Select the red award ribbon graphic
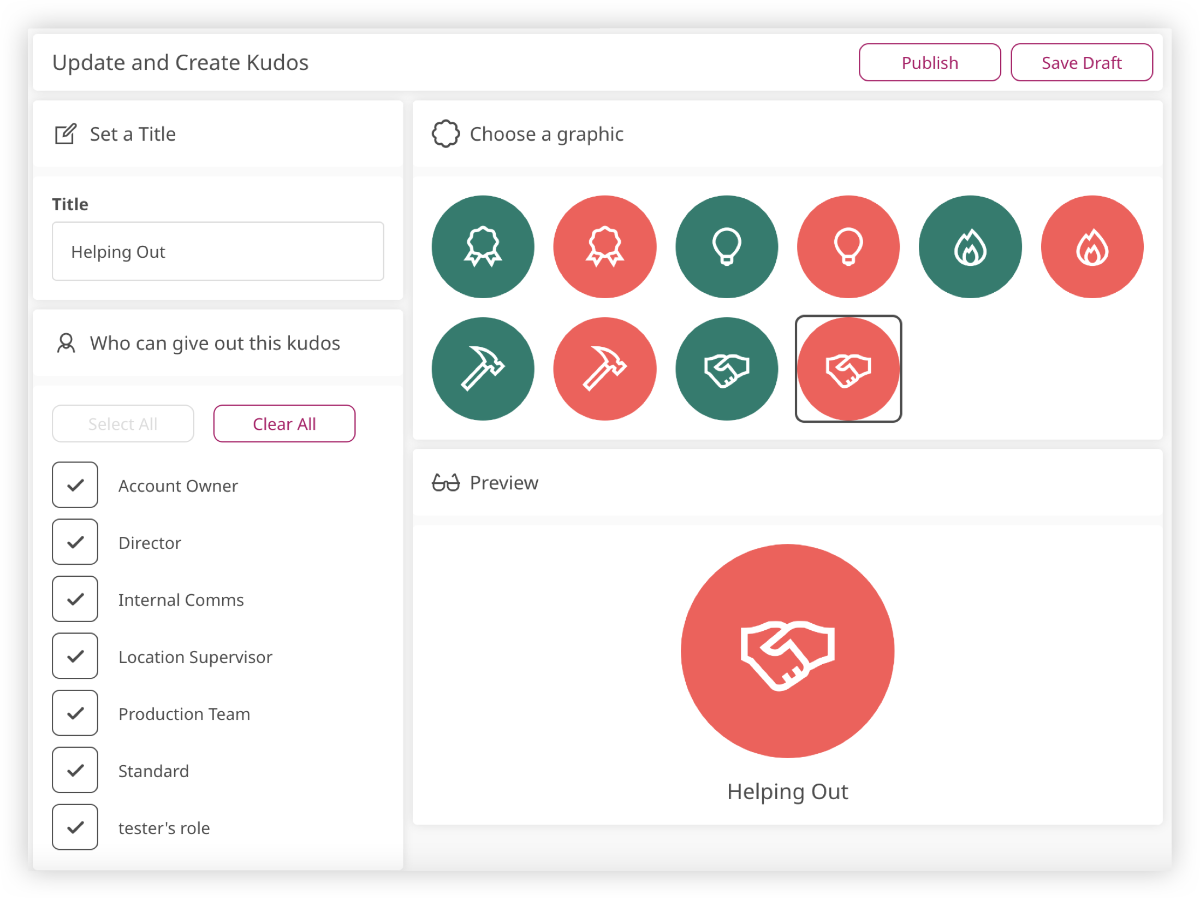This screenshot has width=1200, height=899. point(604,247)
